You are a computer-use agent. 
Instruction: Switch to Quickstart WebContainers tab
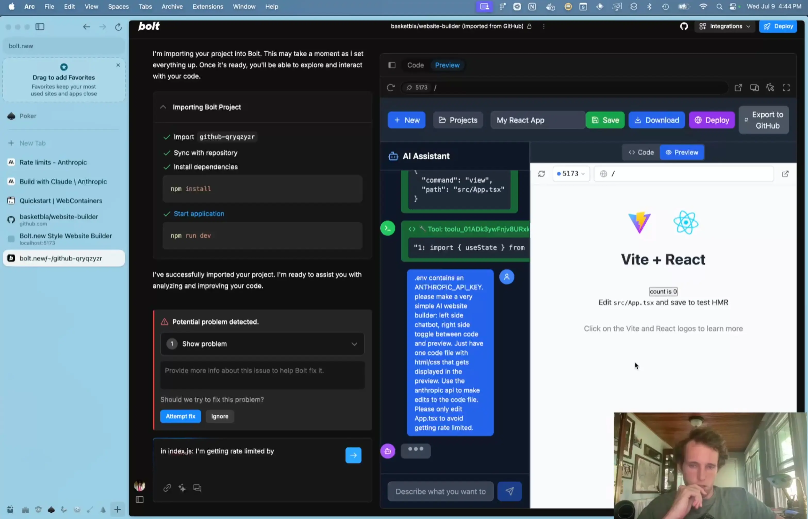(x=64, y=200)
